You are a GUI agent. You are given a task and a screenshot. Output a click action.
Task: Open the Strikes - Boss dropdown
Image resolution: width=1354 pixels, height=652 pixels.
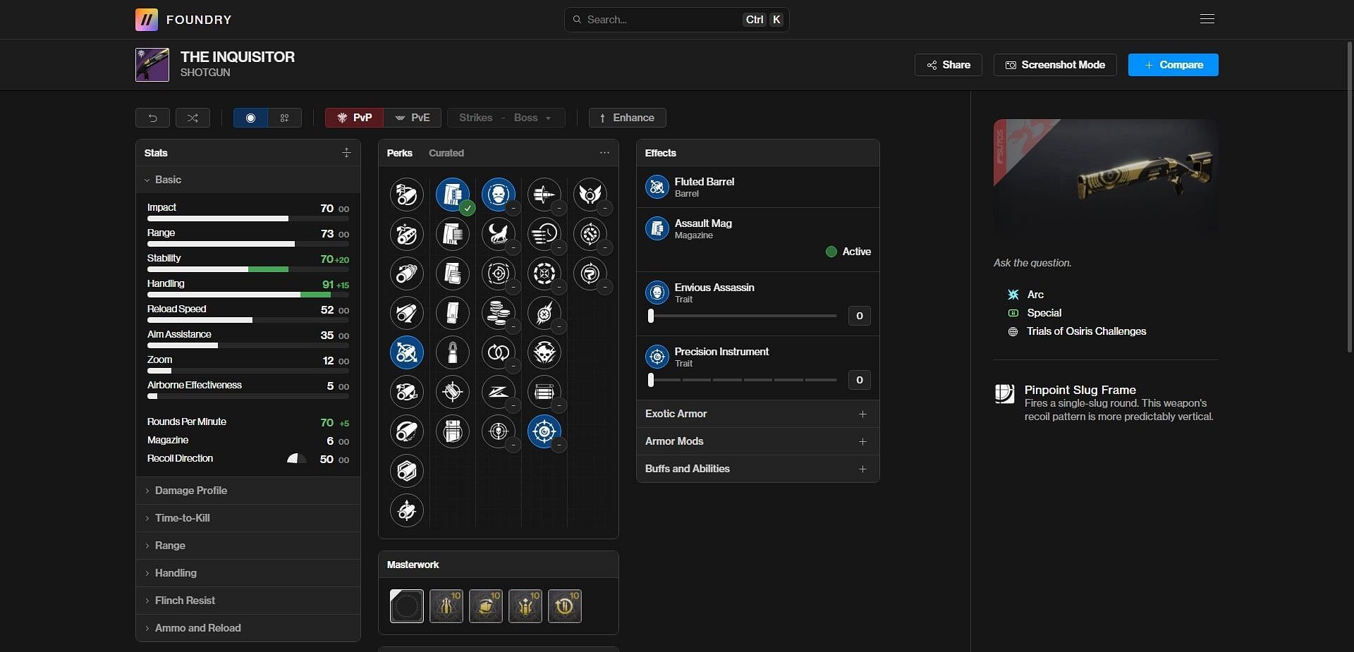tap(506, 118)
